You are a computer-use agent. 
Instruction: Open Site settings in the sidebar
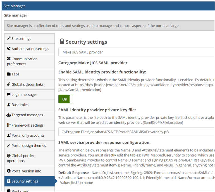pos(30,39)
